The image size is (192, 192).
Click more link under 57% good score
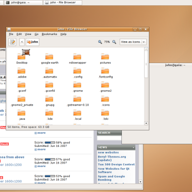(x=40, y=166)
